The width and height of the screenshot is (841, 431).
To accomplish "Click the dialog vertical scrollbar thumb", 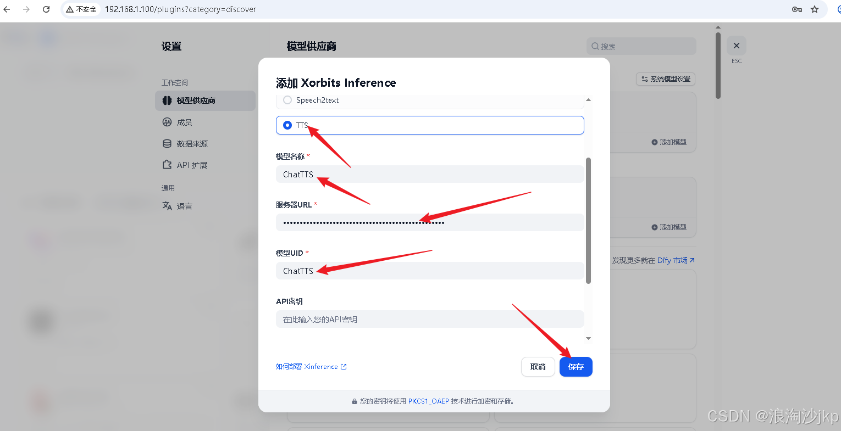I will coord(588,221).
